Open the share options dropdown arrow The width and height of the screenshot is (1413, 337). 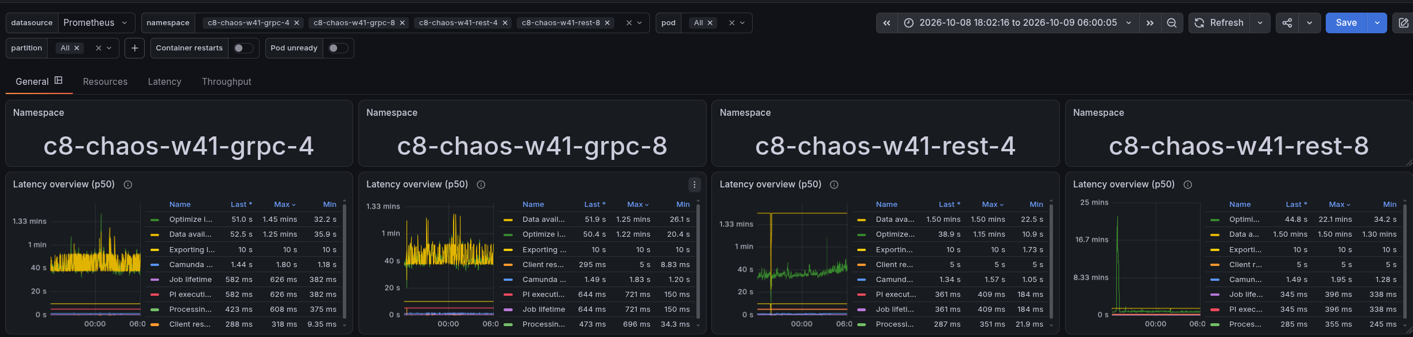coord(1310,23)
